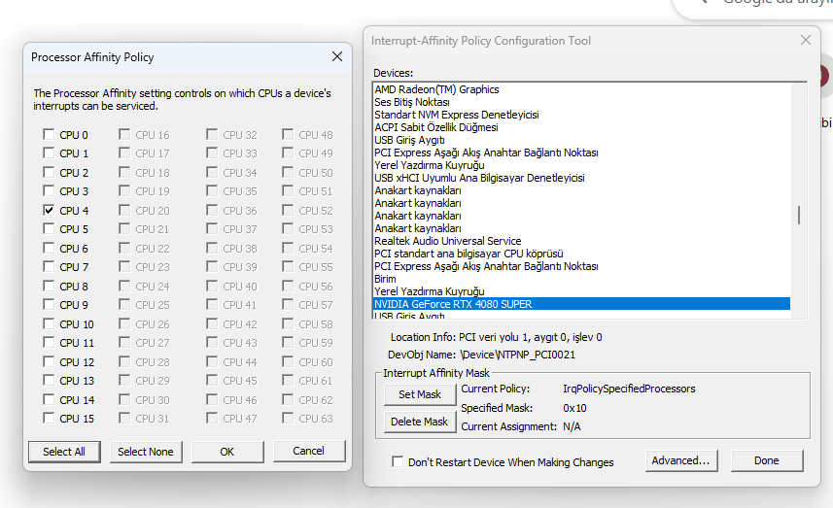Click the Set Mask button
The height and width of the screenshot is (508, 833).
[420, 394]
